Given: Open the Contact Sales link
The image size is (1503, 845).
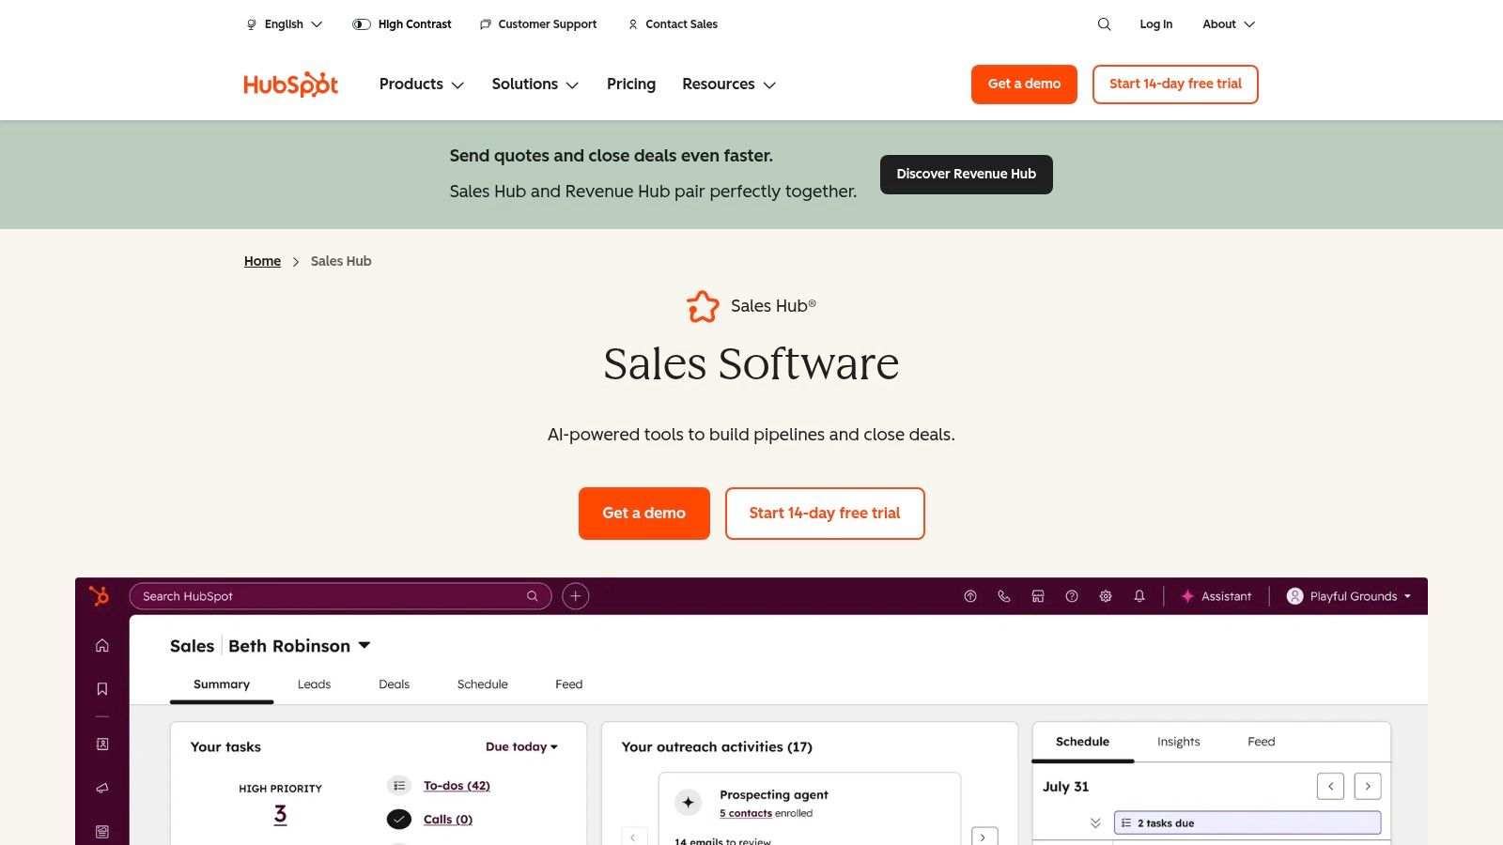Looking at the screenshot, I should 673,24.
